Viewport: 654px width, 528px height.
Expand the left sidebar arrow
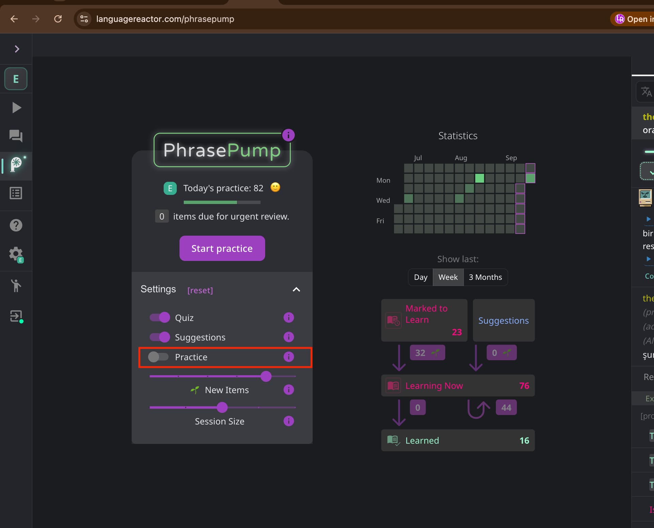click(17, 49)
